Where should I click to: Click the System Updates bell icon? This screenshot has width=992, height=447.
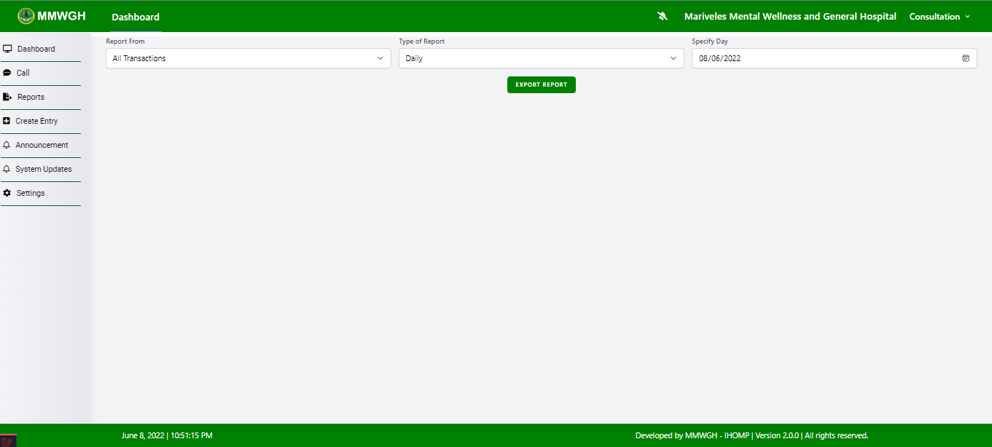coord(7,169)
